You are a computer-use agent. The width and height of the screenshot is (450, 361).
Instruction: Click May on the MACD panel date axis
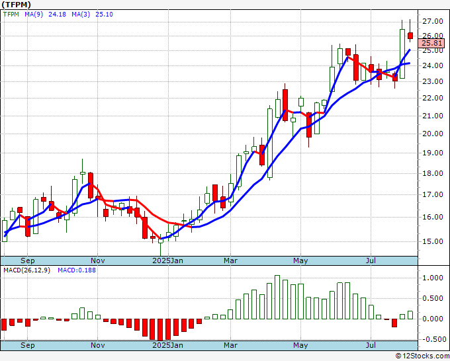pyautogui.click(x=300, y=345)
